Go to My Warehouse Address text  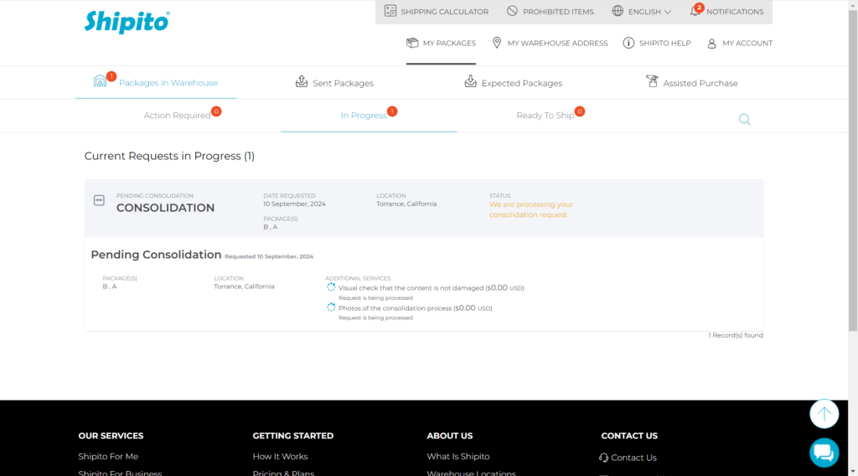point(557,44)
